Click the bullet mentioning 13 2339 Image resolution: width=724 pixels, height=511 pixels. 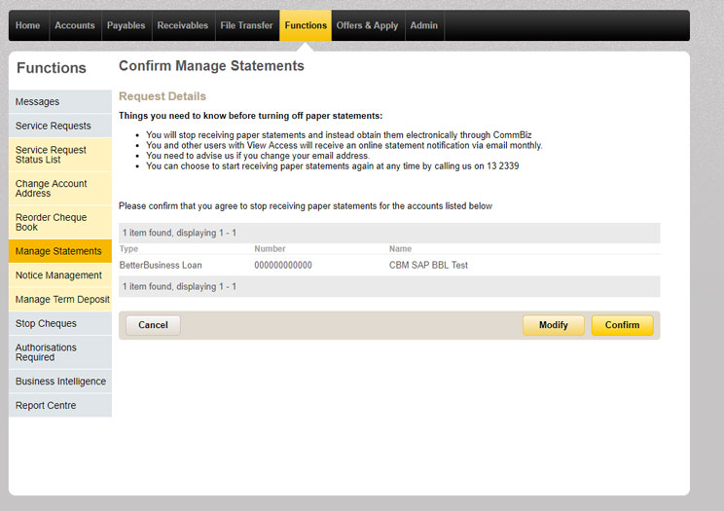(x=333, y=166)
